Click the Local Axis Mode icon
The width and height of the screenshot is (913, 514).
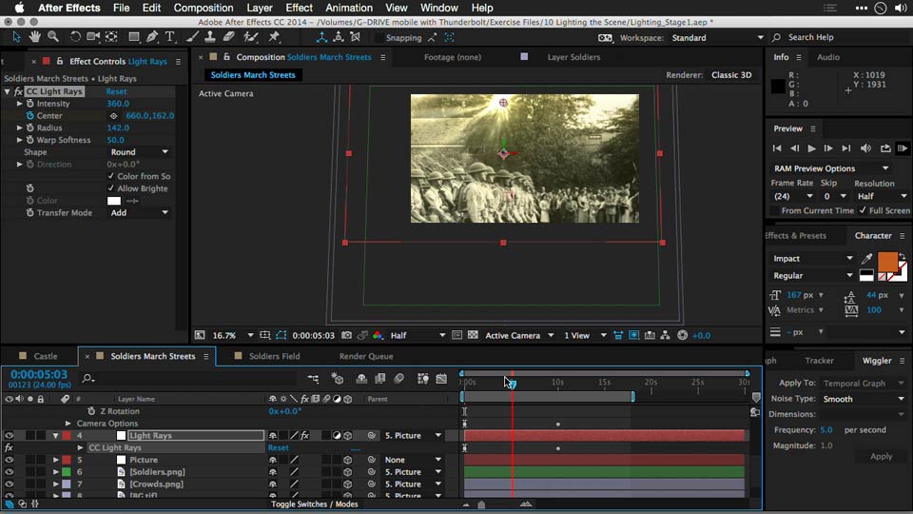[x=321, y=37]
